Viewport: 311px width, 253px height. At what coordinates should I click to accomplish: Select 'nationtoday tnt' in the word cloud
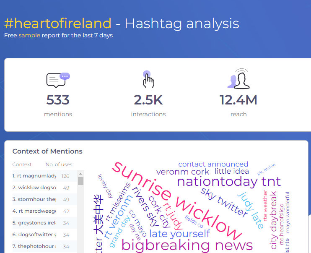click(x=228, y=181)
